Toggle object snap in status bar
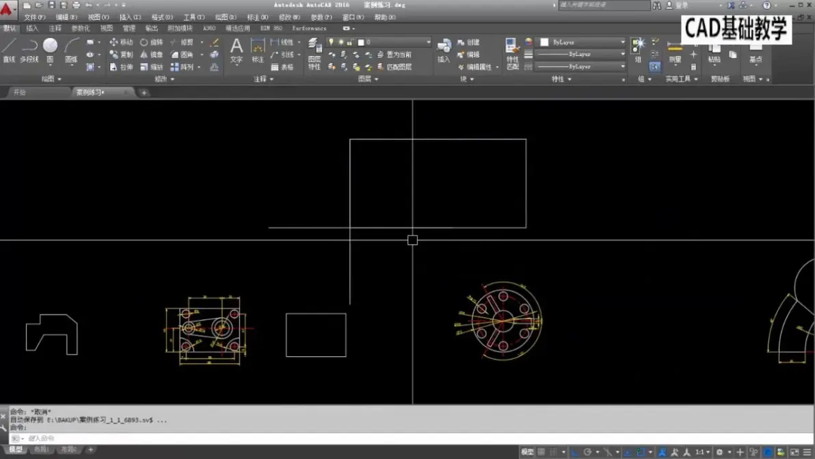 (641, 452)
